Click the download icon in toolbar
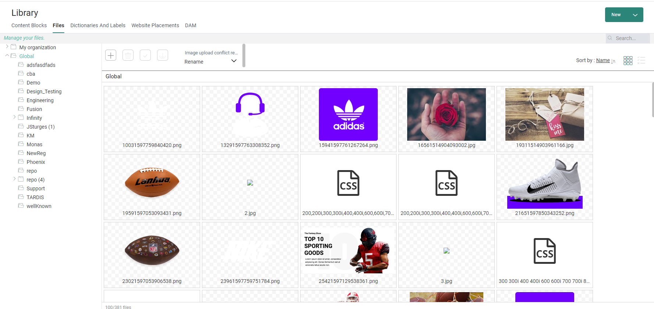This screenshot has height=309, width=654. [163, 55]
